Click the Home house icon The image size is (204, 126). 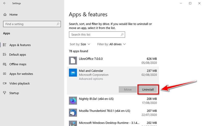pyautogui.click(x=5, y=14)
